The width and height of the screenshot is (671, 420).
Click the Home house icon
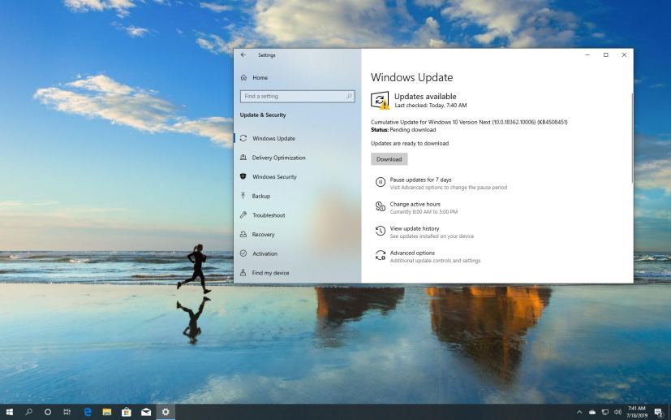243,77
